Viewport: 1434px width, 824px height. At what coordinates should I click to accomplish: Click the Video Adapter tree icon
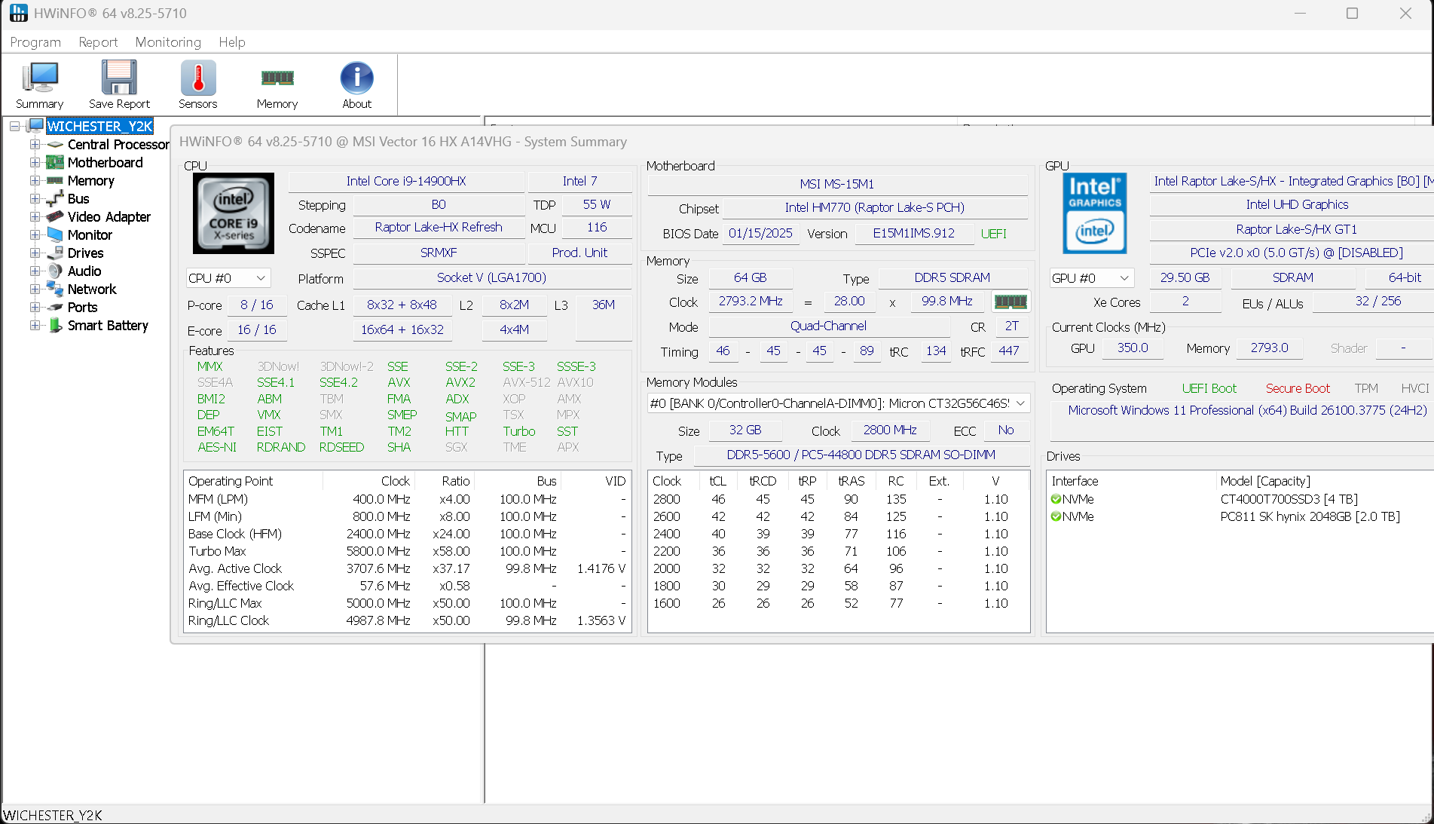point(55,217)
